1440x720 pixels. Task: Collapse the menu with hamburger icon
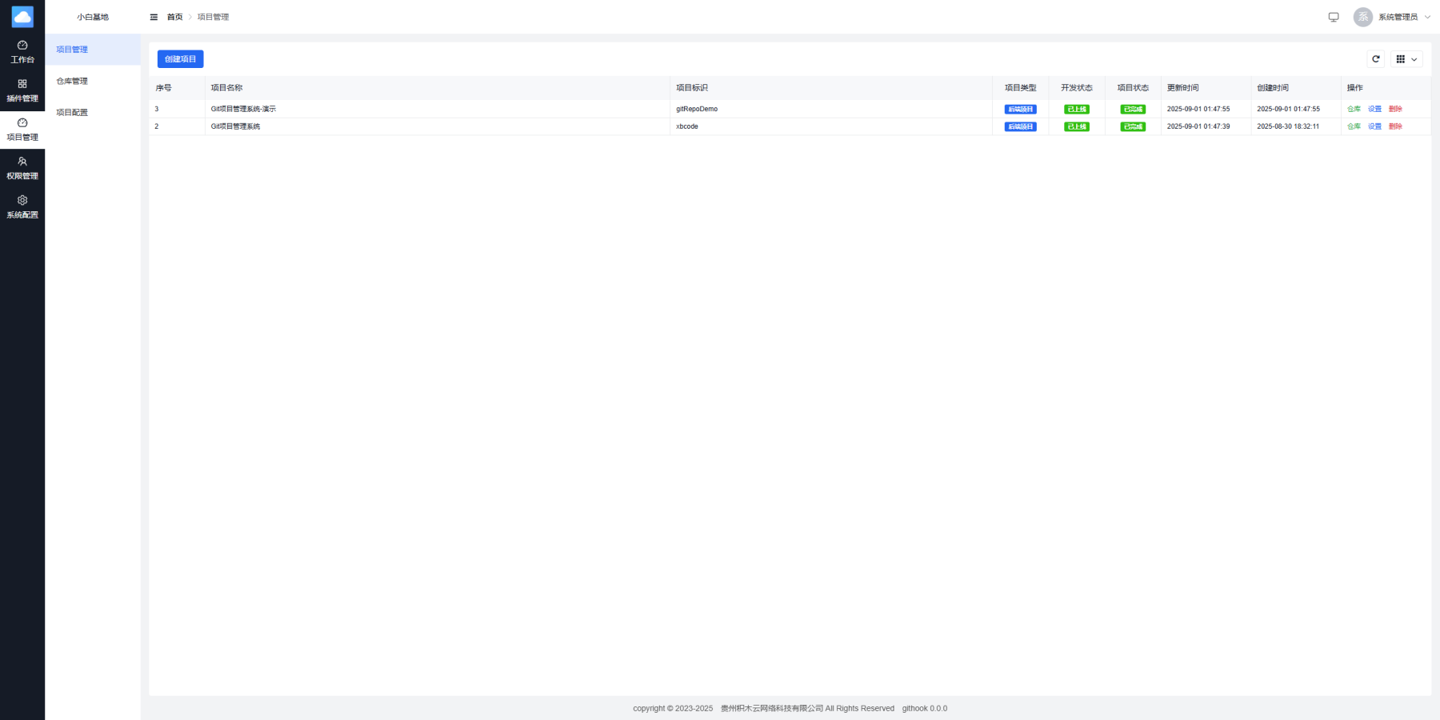pyautogui.click(x=154, y=17)
